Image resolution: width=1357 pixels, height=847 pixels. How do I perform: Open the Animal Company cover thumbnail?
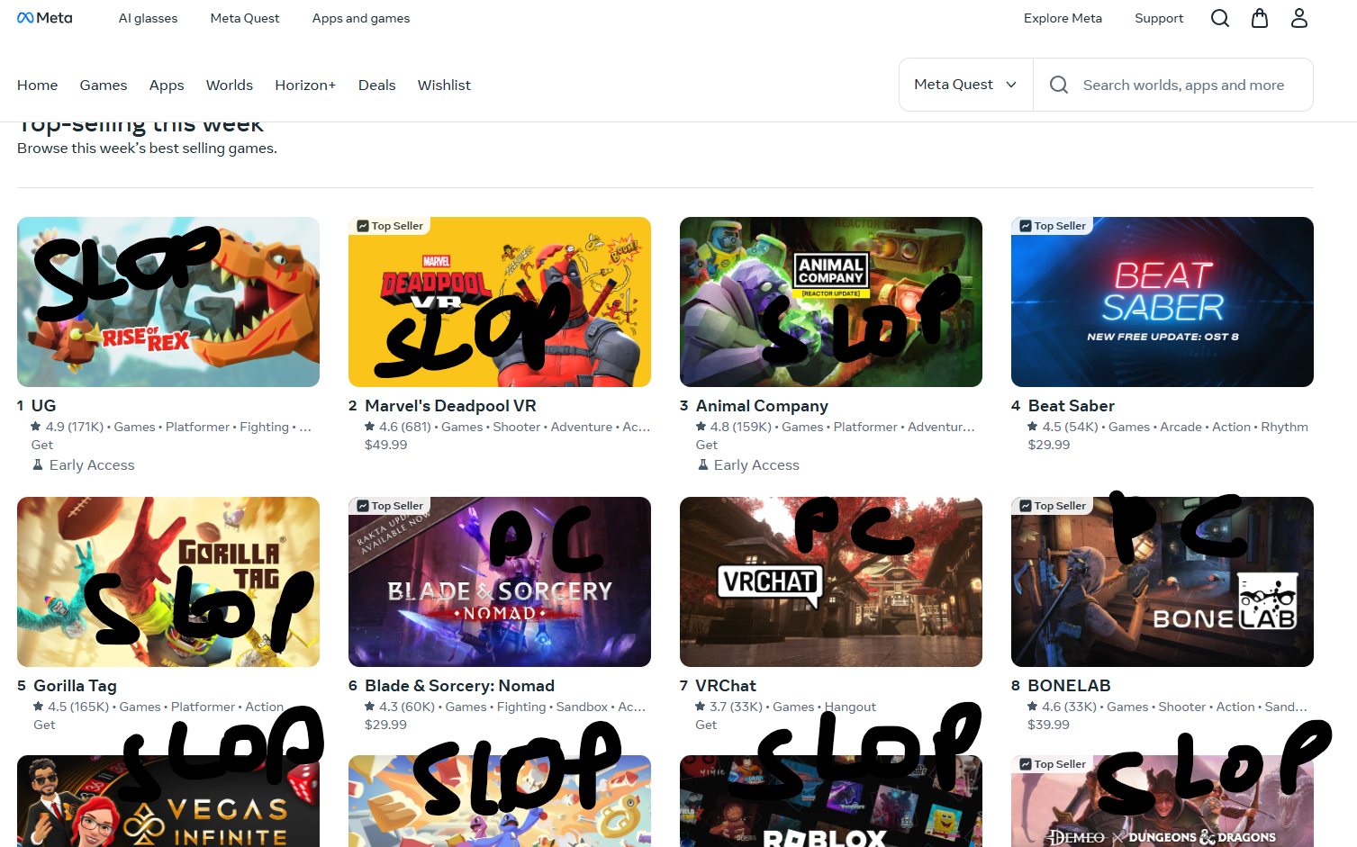(831, 302)
